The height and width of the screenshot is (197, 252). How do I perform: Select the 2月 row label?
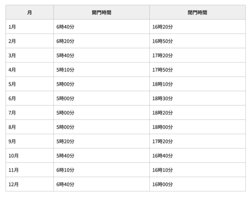pos(12,41)
